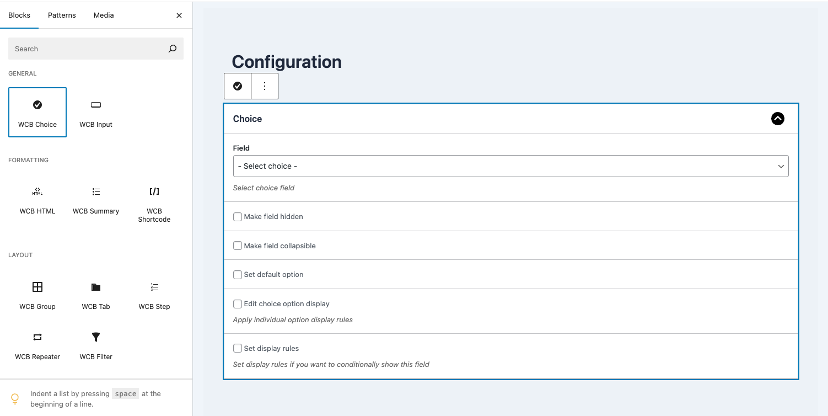Screen dimensions: 828x416
Task: Open block options three-dot menu
Action: pos(265,86)
